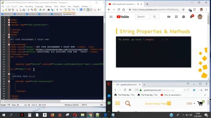Collapse the comment fold on line 26
Screen dimensions: 211x118
pyautogui.click(x=9, y=74)
